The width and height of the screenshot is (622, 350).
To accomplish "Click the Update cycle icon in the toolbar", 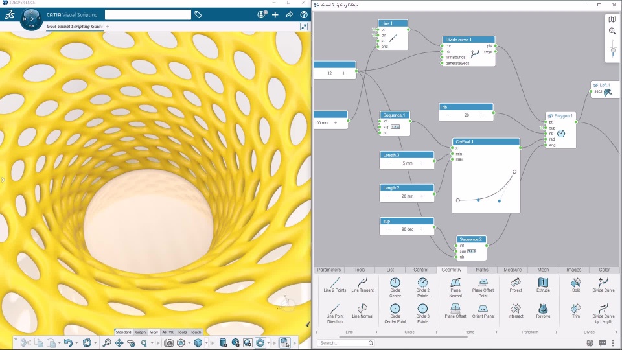I will pos(87,342).
